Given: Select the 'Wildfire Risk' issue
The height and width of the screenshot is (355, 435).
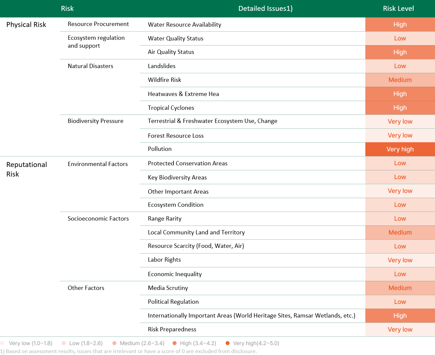Looking at the screenshot, I should [164, 80].
